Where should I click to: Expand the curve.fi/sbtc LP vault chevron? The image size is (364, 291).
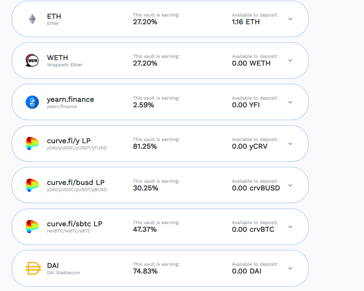(x=290, y=227)
